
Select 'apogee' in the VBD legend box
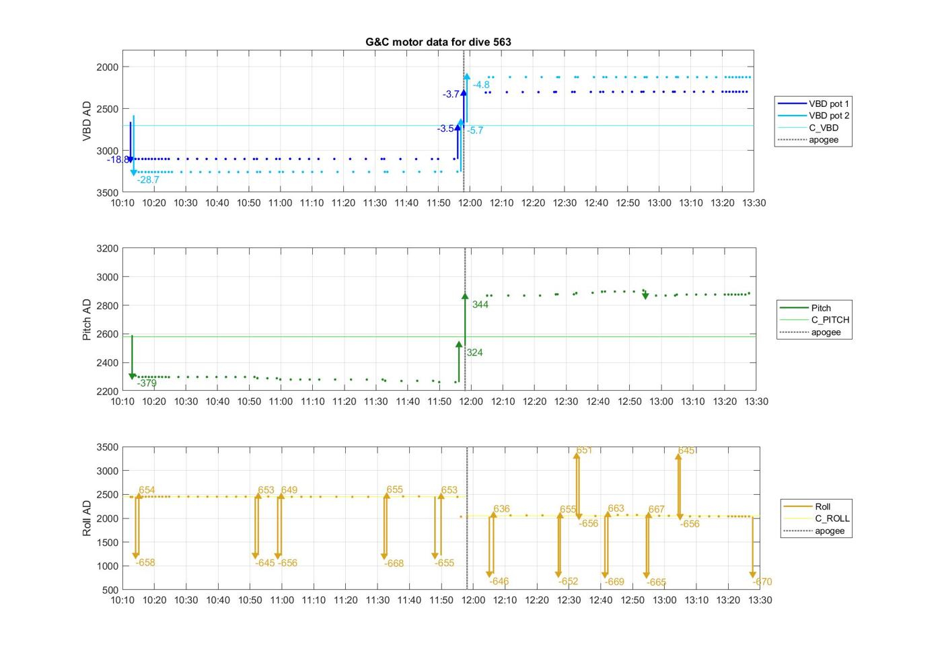pos(808,140)
